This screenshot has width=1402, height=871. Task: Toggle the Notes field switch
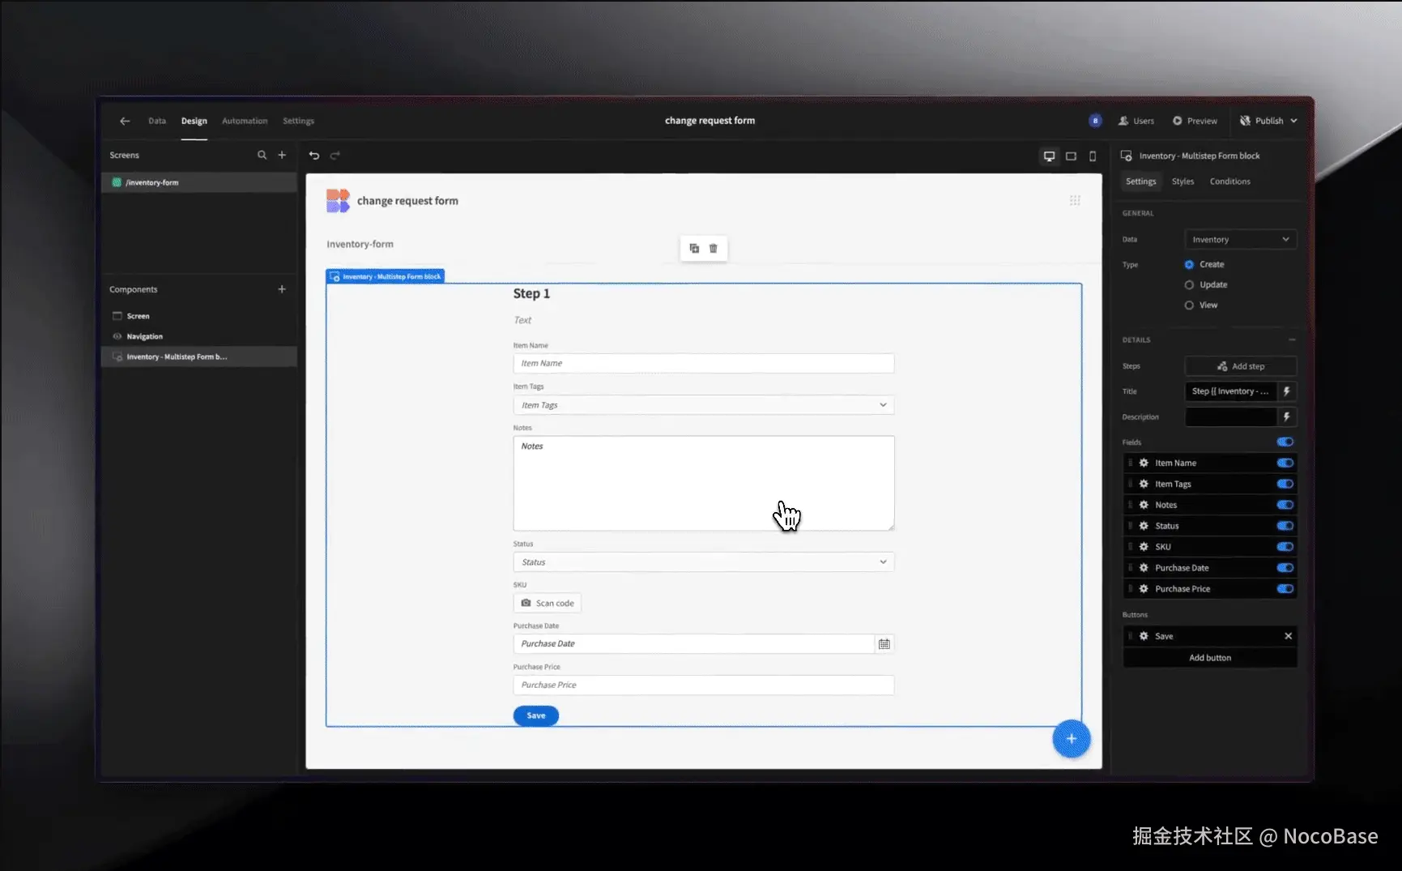(1285, 505)
